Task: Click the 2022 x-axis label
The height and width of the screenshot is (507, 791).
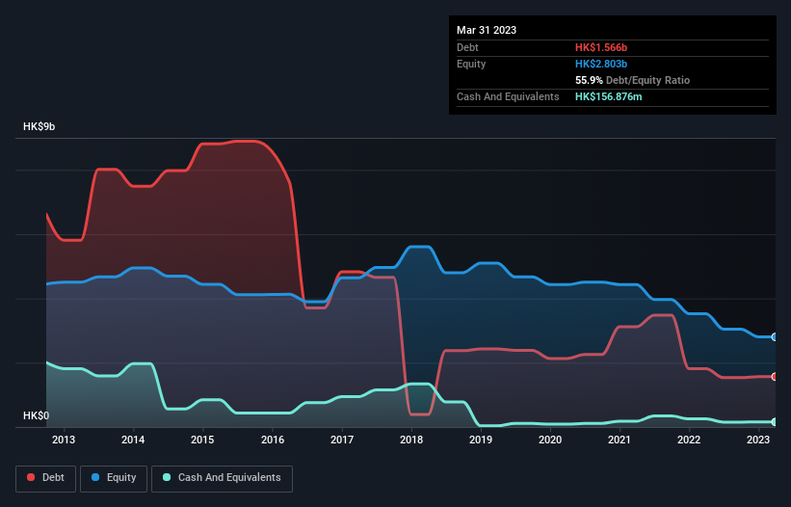Action: click(x=689, y=440)
